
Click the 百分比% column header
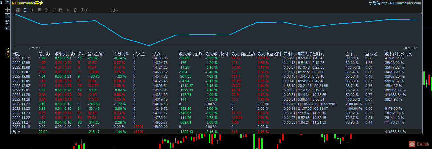[121, 54]
